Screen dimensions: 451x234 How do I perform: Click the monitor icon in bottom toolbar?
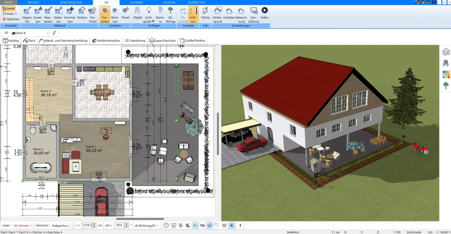pos(173,225)
